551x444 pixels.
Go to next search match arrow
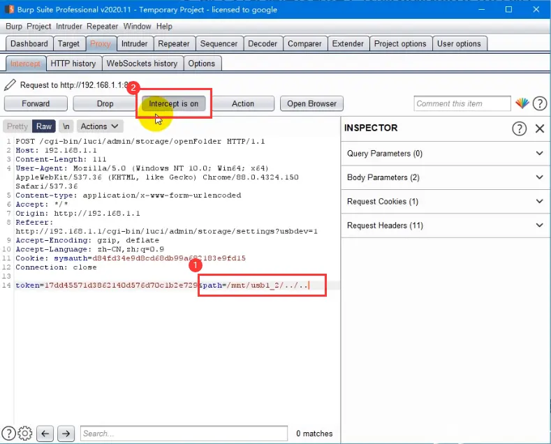click(66, 434)
